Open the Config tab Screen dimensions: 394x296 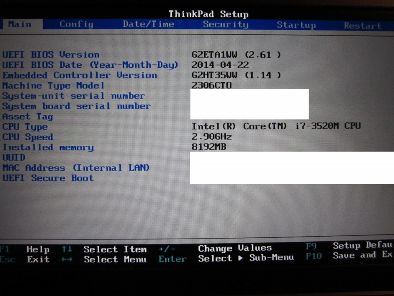coord(77,24)
